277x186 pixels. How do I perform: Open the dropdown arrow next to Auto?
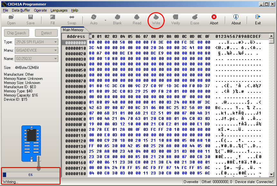pos(105,20)
